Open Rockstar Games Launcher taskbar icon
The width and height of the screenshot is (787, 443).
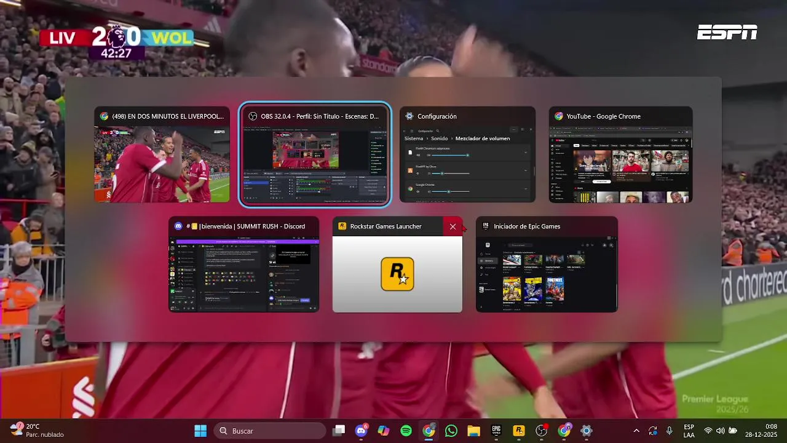coord(519,431)
